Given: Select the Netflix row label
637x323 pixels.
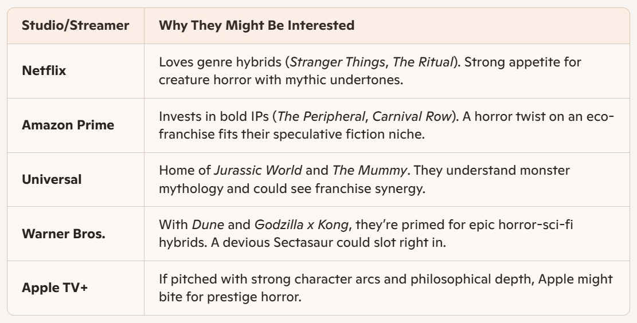Looking at the screenshot, I should [x=44, y=71].
